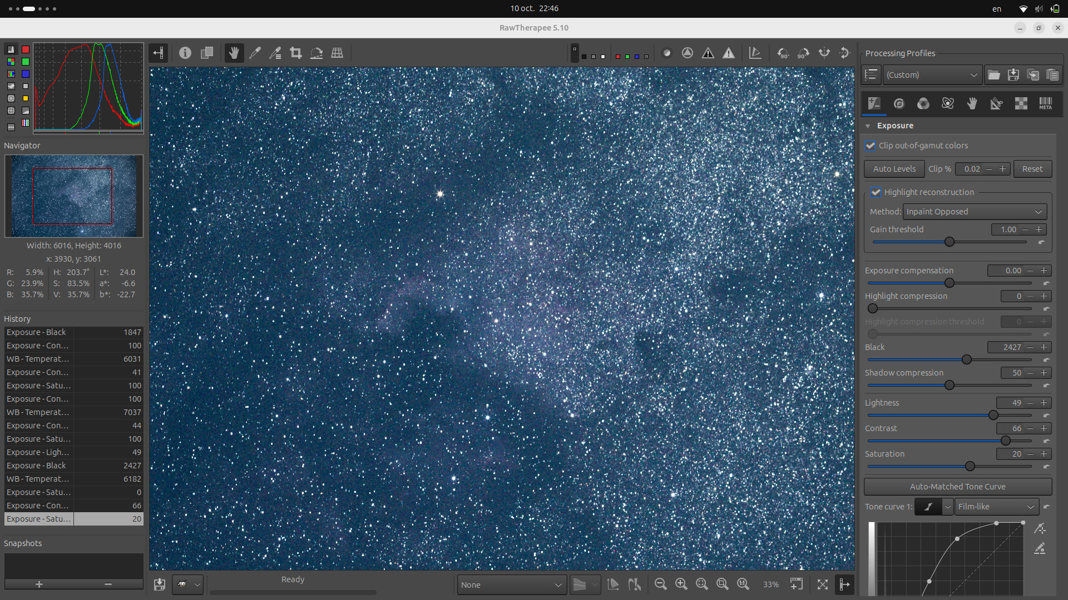The height and width of the screenshot is (600, 1068).
Task: Select the straighten tool
Action: click(317, 53)
